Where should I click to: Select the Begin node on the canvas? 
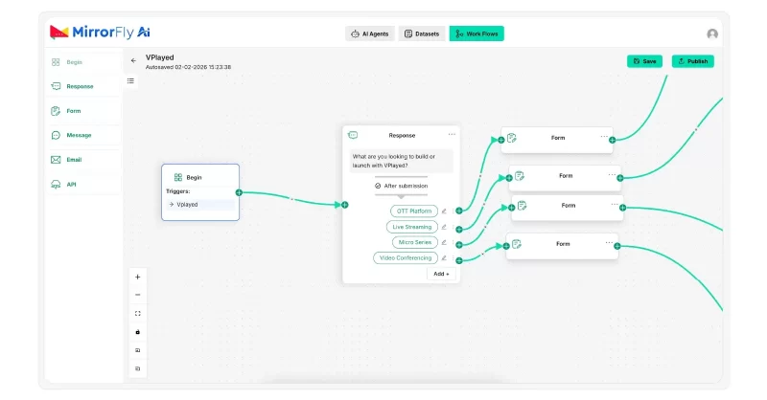(x=200, y=192)
